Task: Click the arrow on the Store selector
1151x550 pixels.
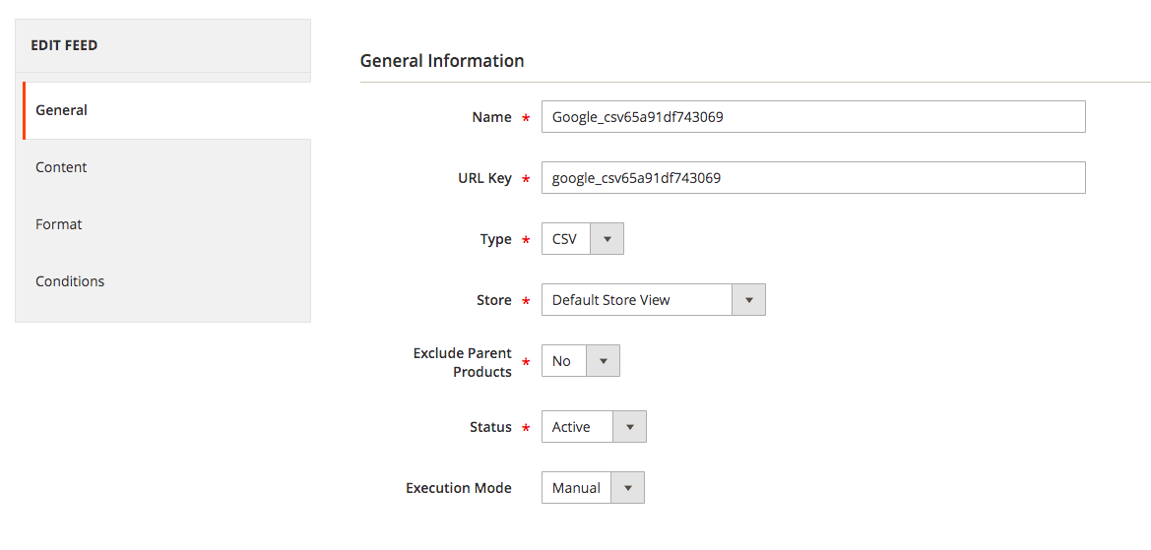Action: (748, 300)
